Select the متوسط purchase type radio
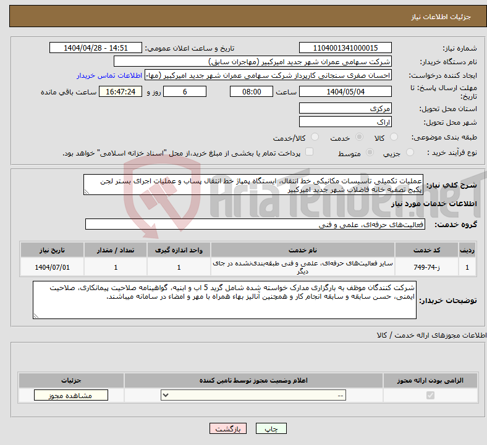 click(370, 152)
